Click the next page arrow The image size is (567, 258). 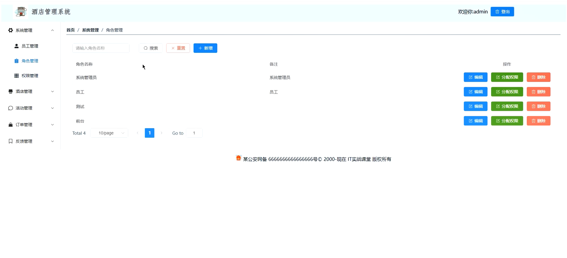[162, 133]
